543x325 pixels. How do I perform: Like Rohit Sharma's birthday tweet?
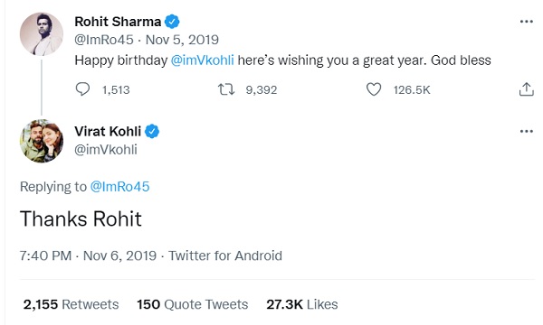click(x=374, y=89)
